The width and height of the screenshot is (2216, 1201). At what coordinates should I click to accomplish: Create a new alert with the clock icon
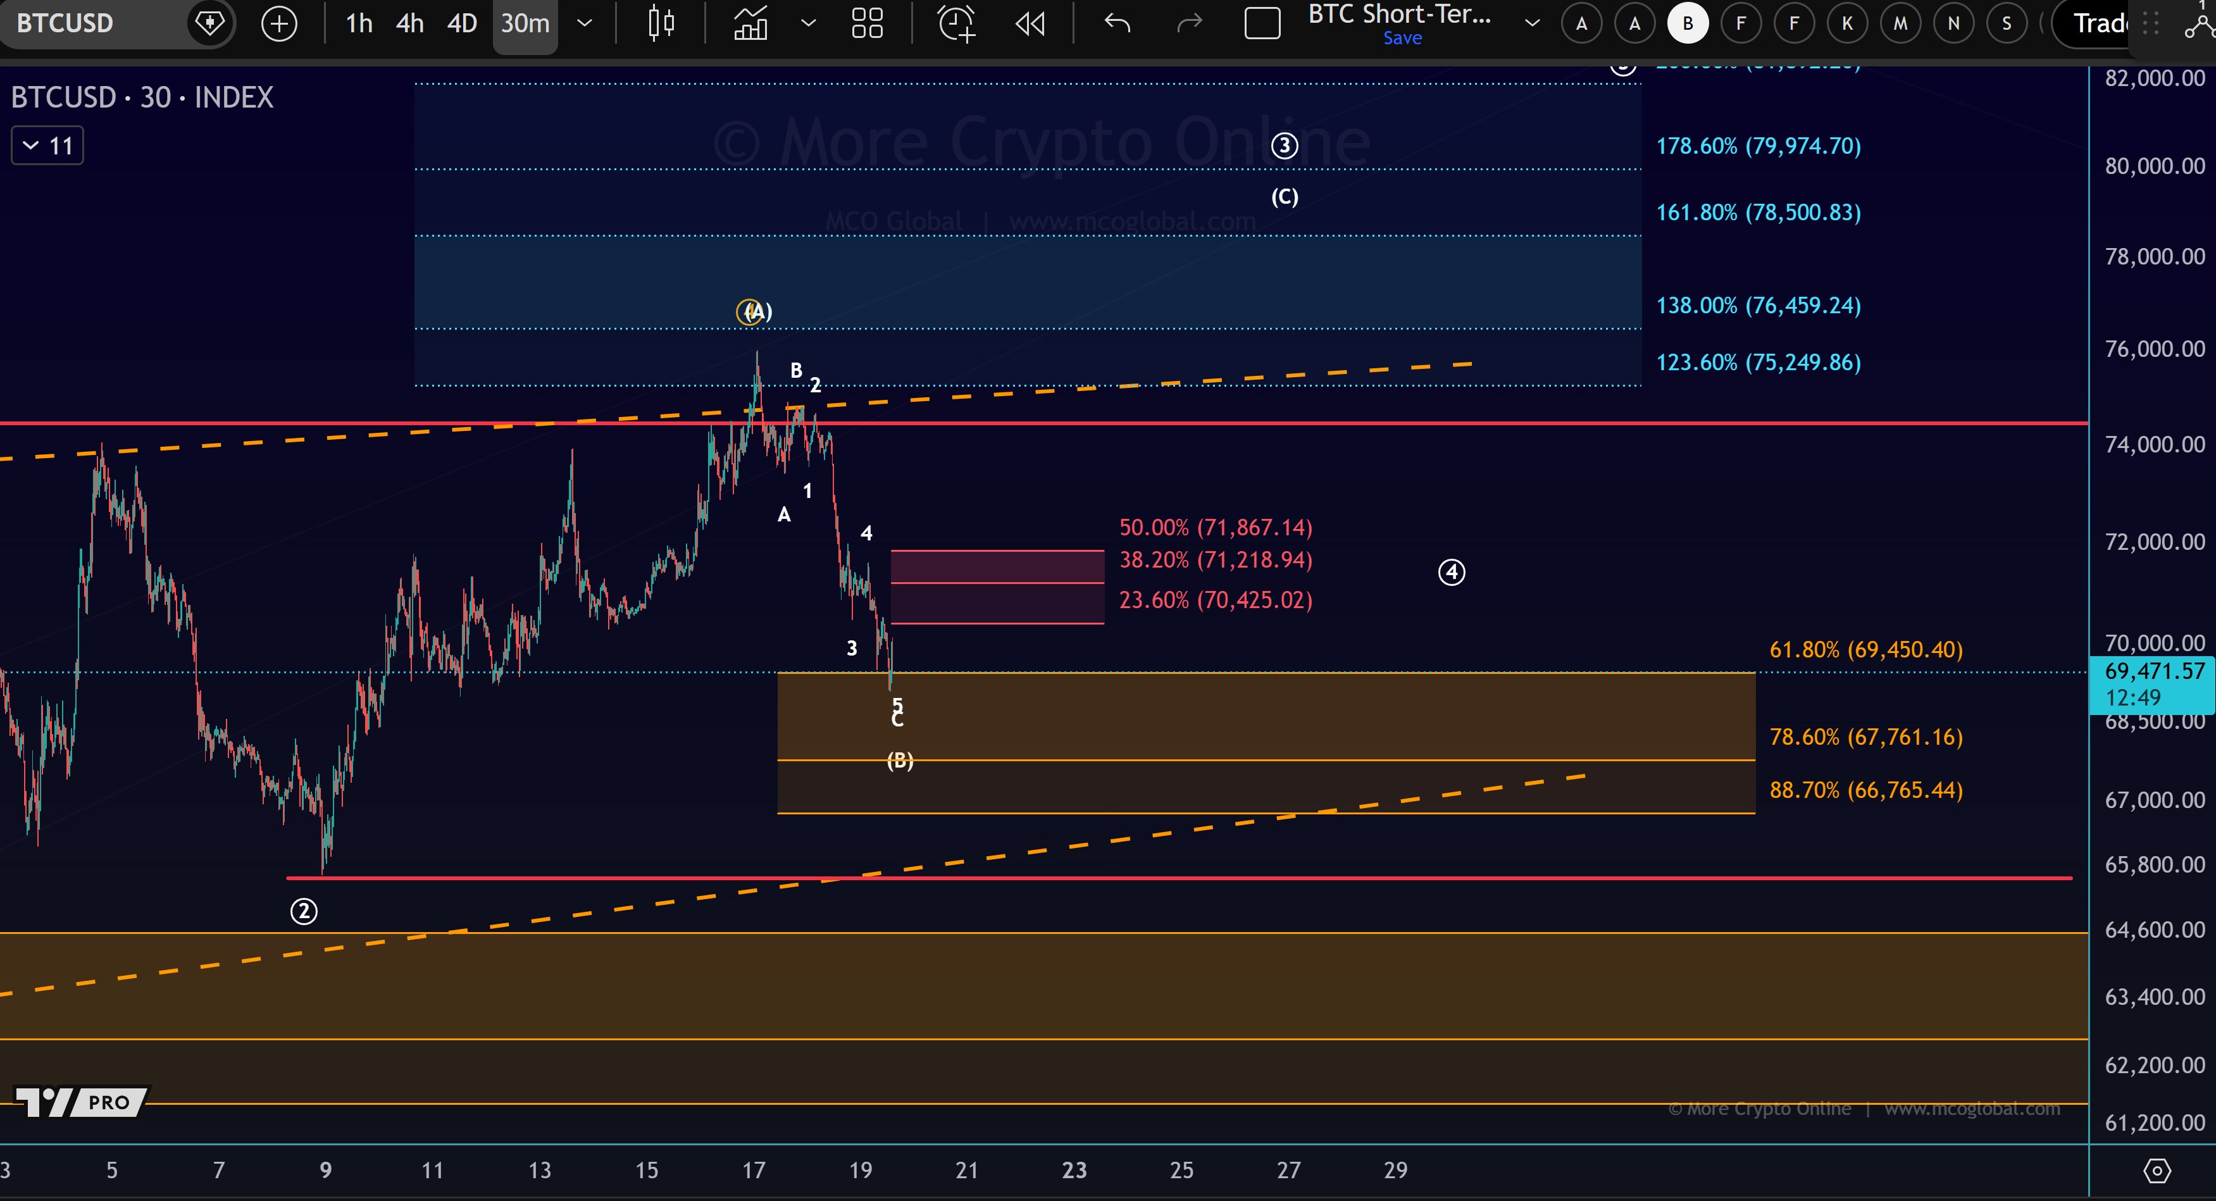(957, 23)
